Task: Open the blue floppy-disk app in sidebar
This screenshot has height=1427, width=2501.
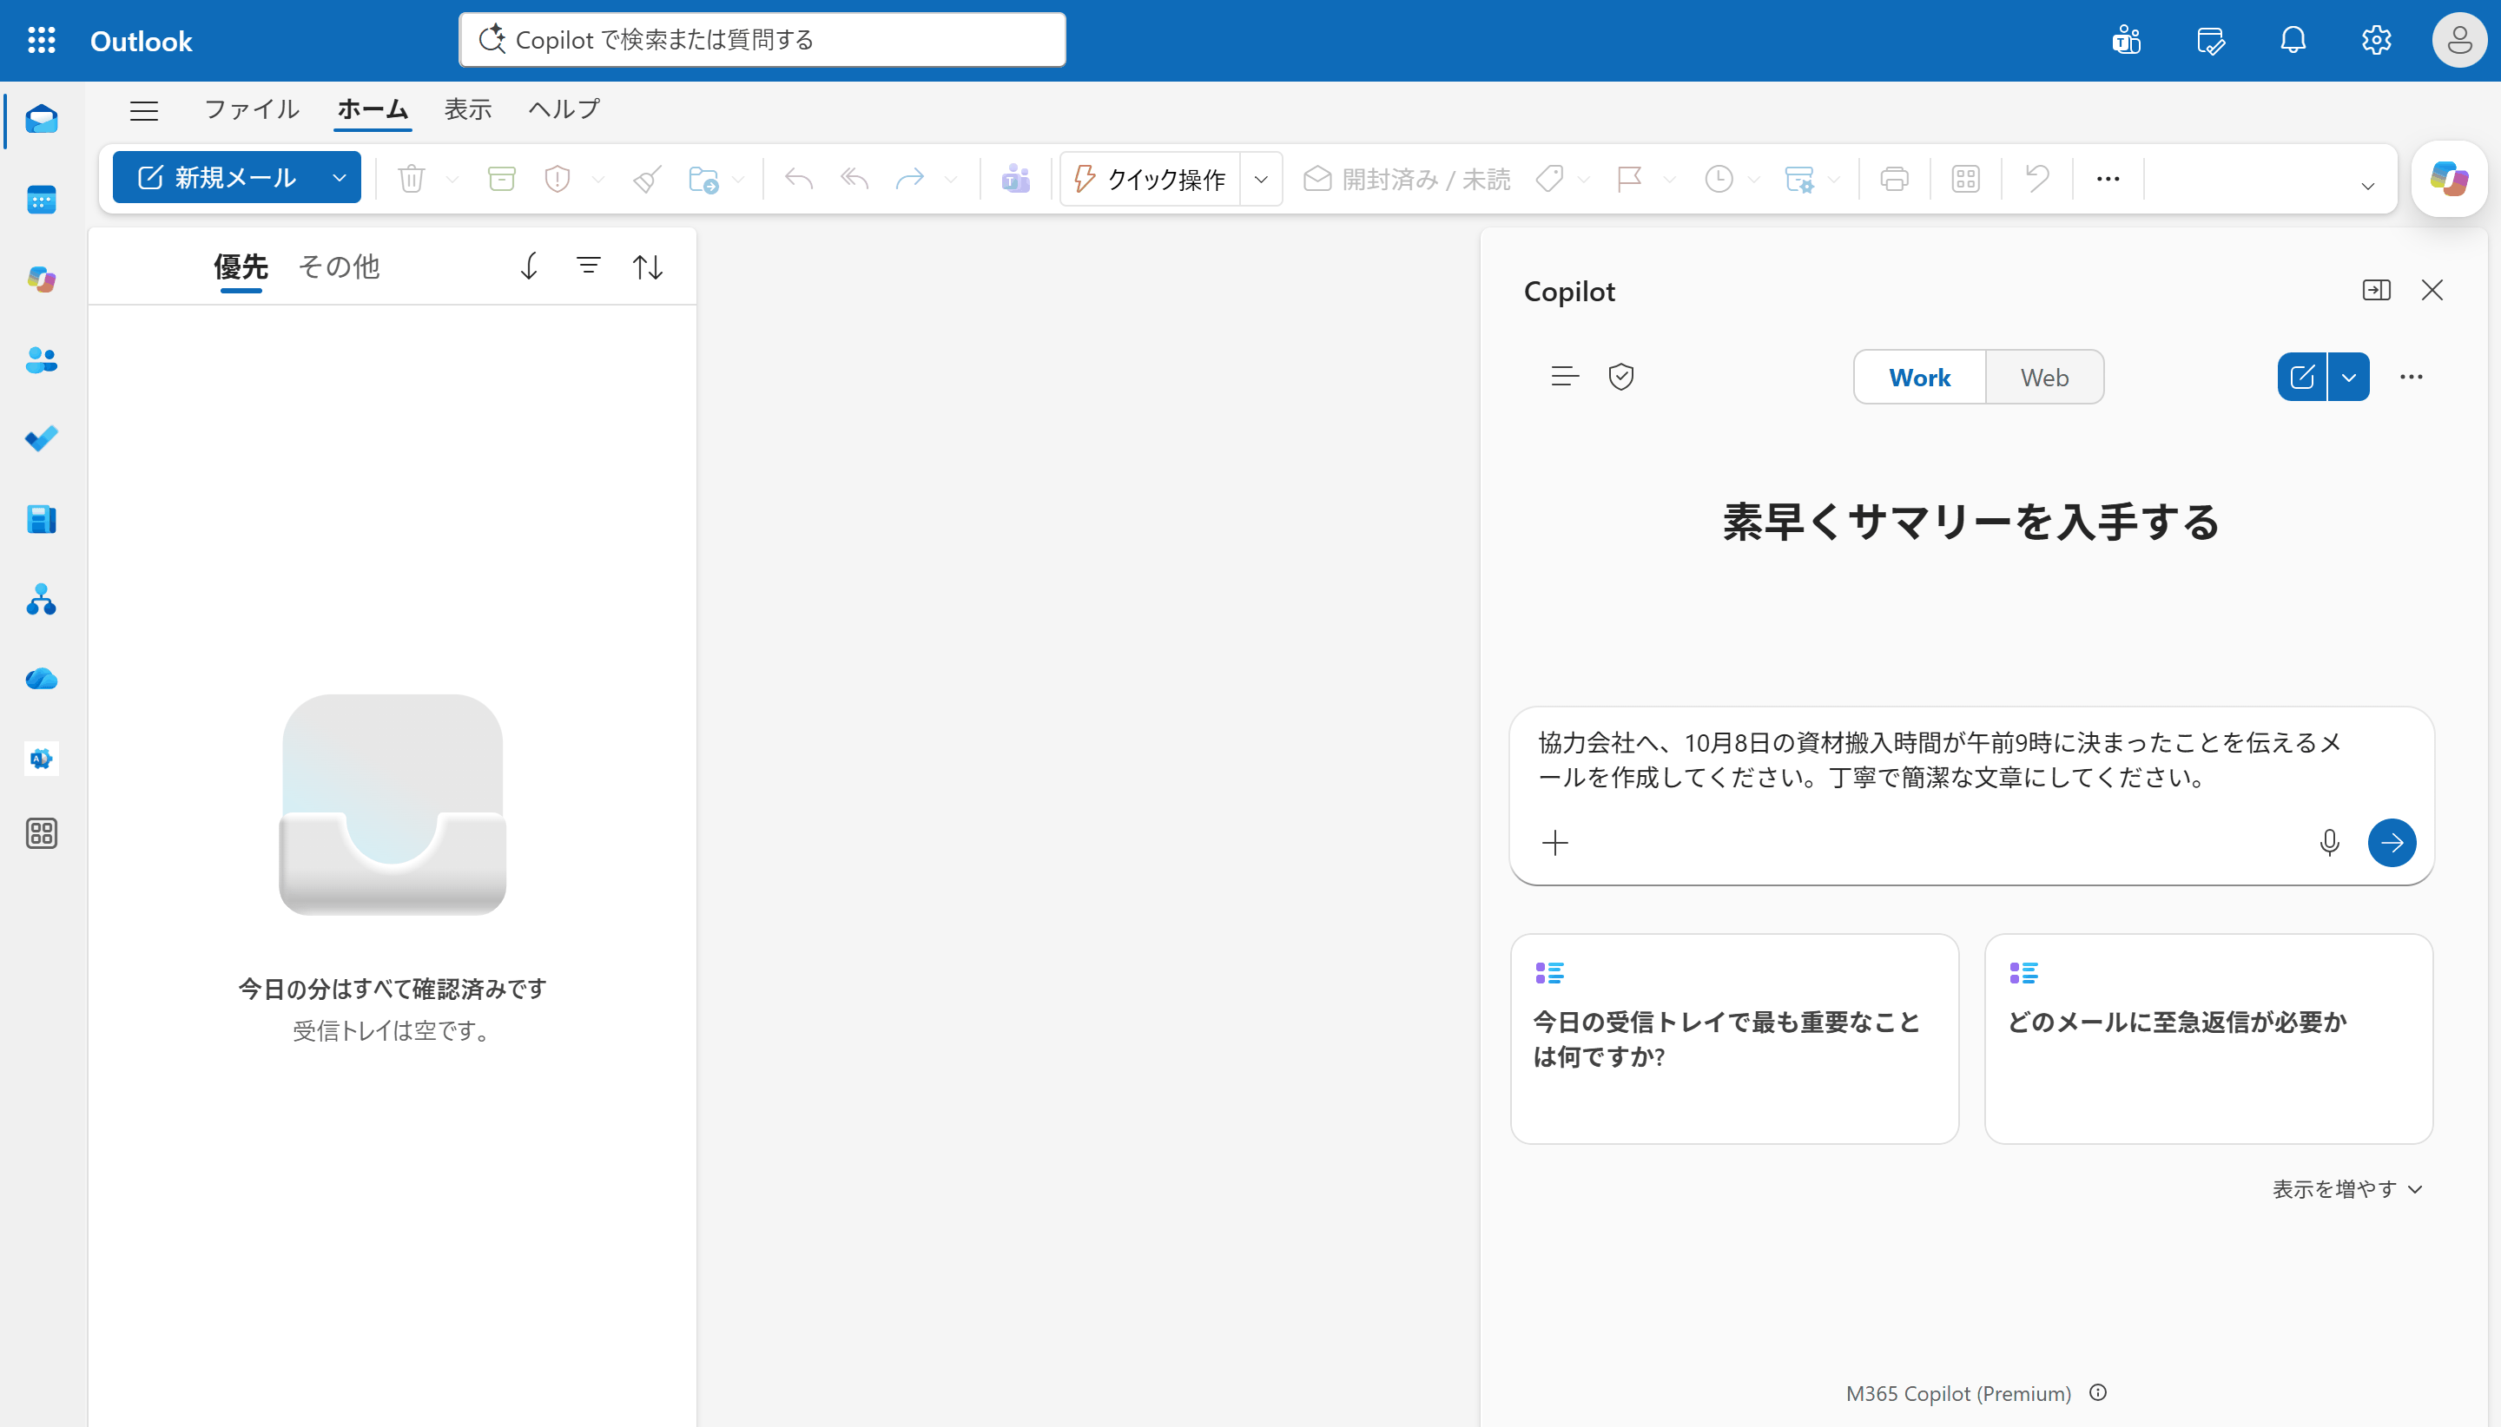Action: [41, 519]
